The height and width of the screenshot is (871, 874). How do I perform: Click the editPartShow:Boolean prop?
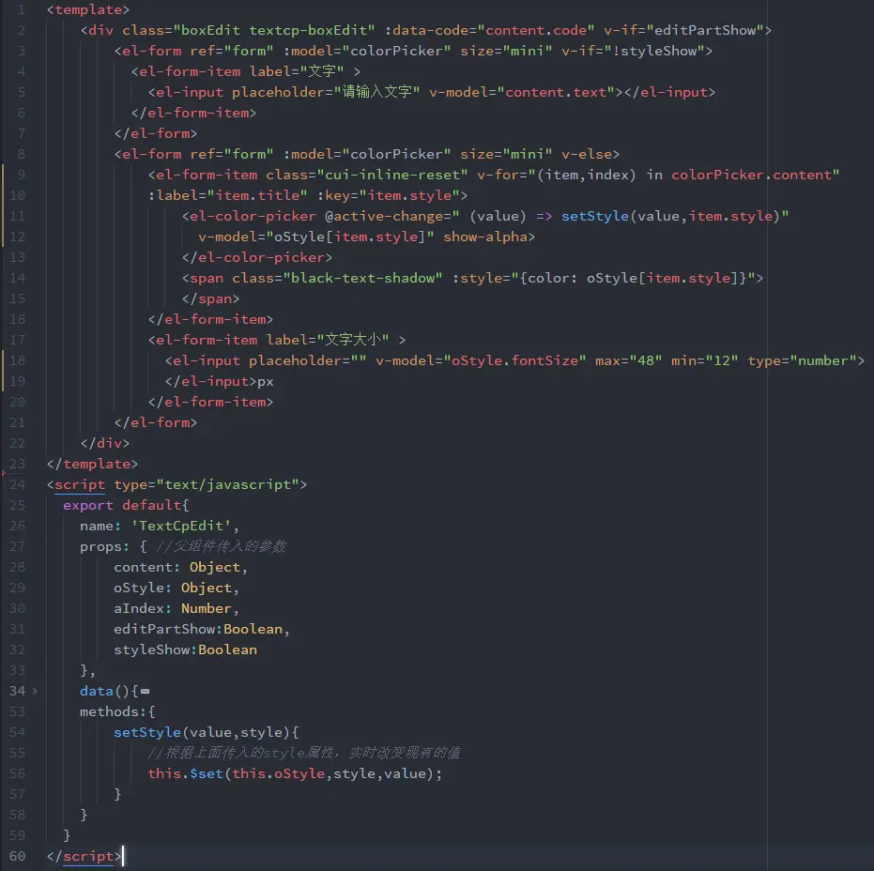[x=202, y=629]
